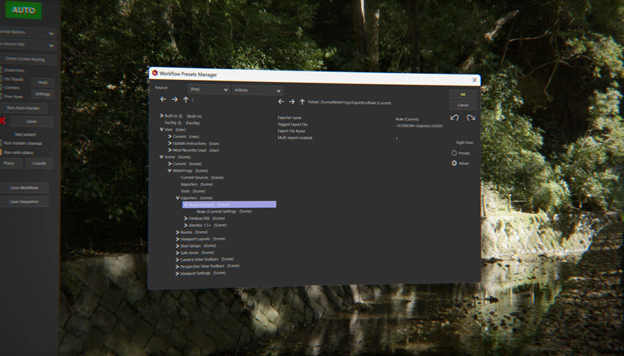Screen dimensions: 624x356
Task: Collapse the highlighted Nuke (Current) node
Action: 186,205
